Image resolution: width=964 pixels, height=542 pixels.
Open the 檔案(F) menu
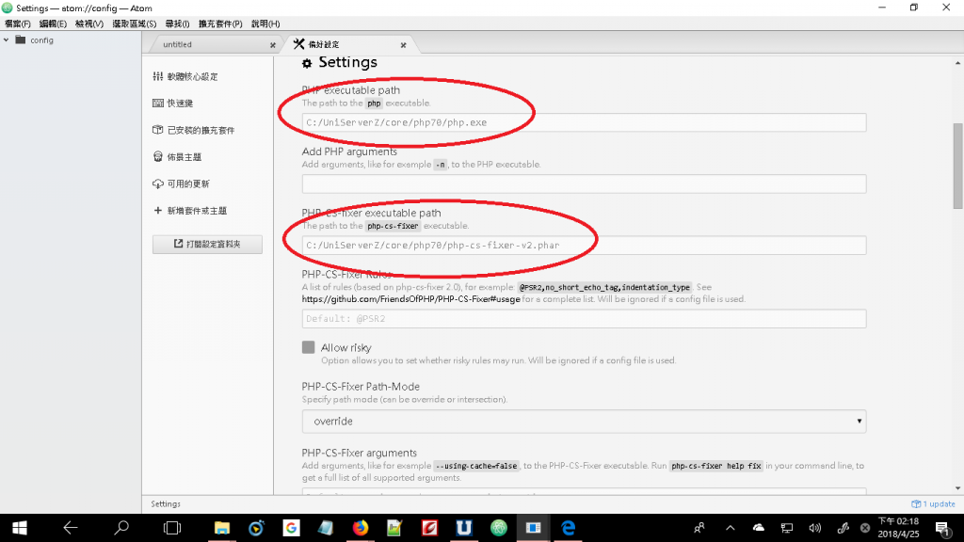pos(17,24)
